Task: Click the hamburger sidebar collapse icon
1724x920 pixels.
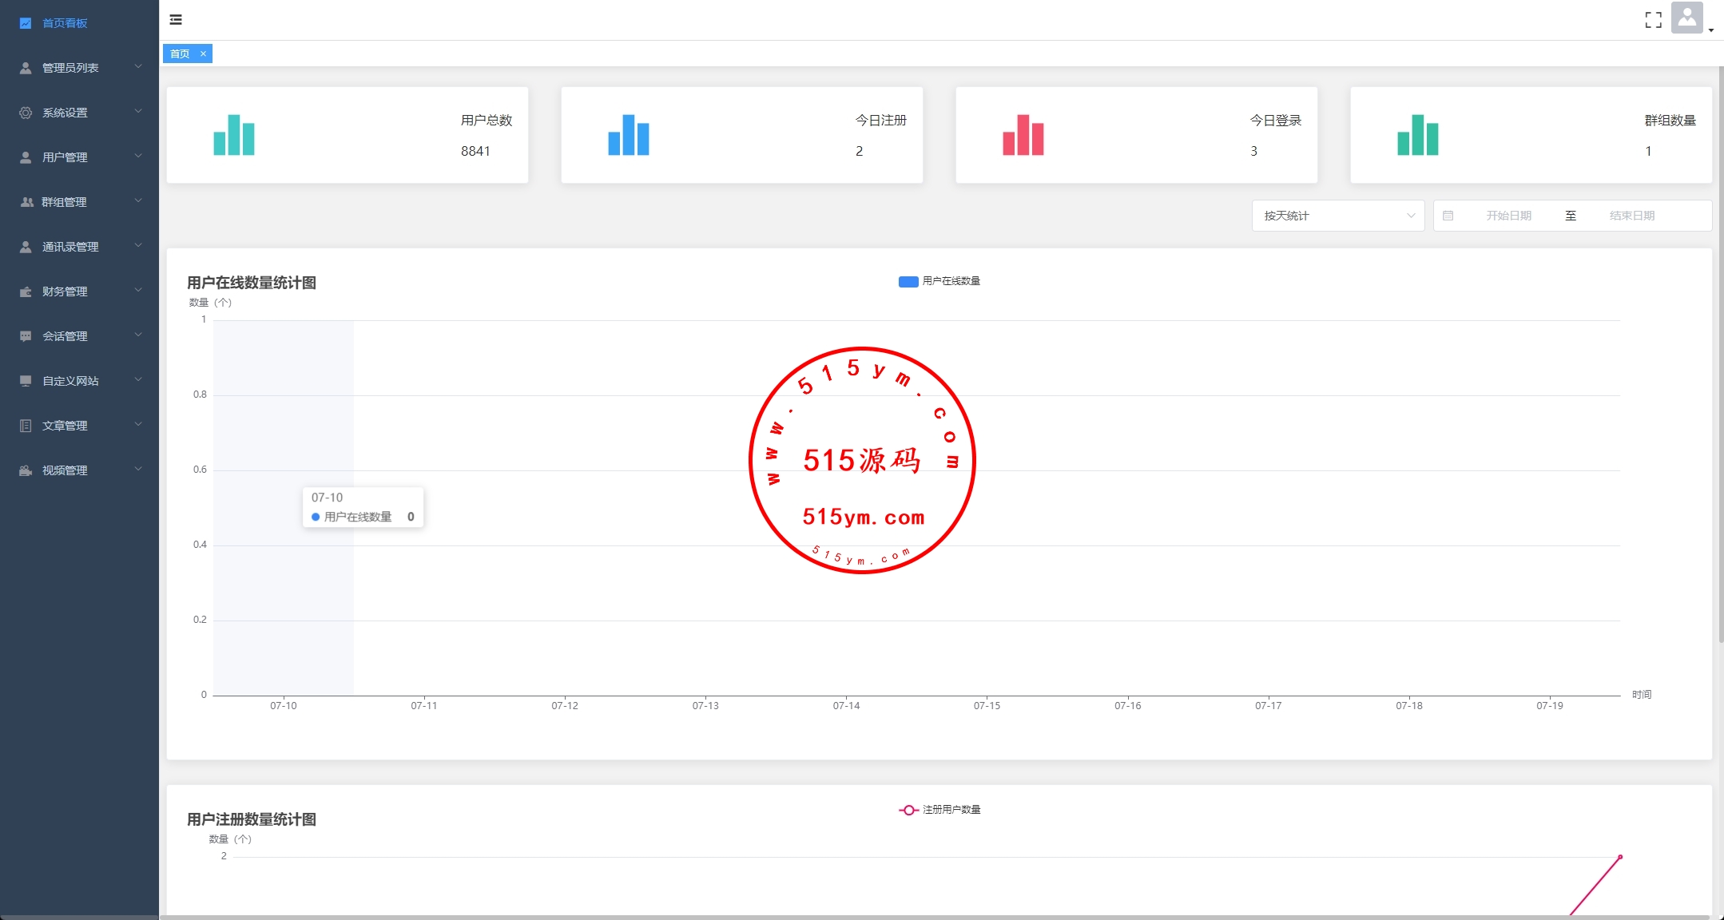Action: [x=176, y=20]
